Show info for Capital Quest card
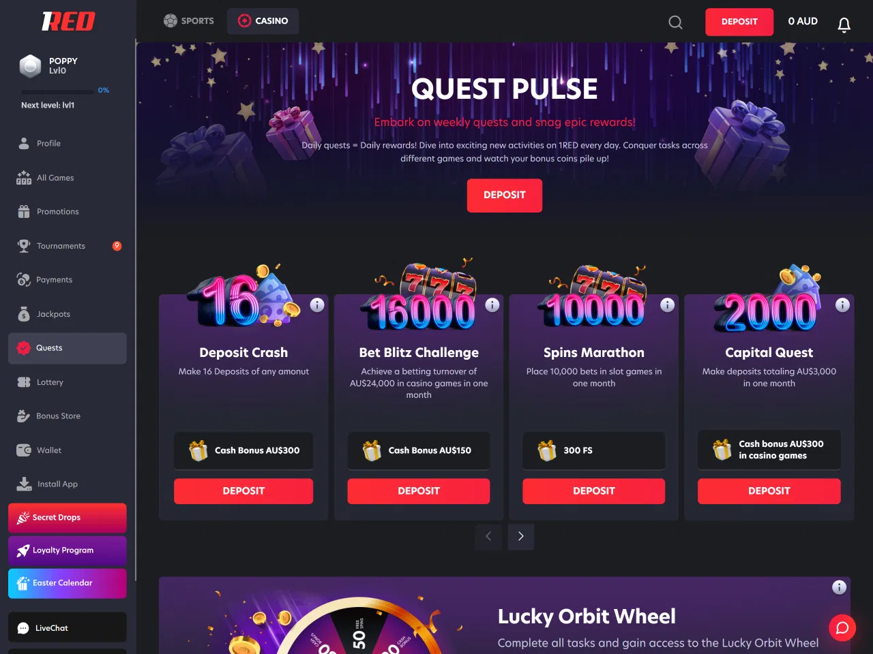Screen dimensions: 873x654 point(843,305)
